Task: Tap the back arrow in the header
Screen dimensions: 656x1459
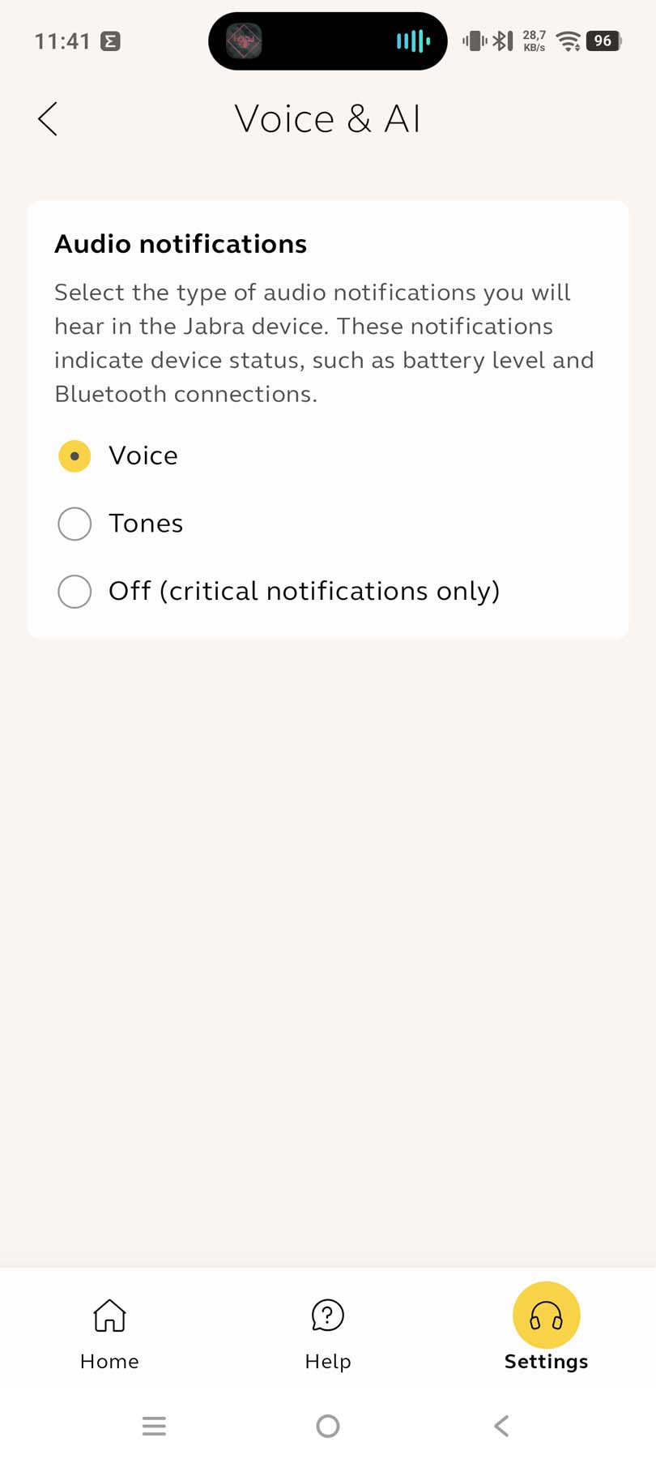Action: point(48,119)
